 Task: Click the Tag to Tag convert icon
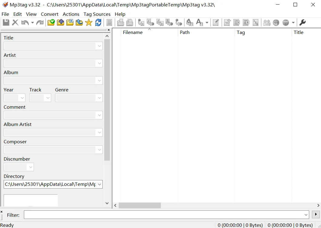pos(179,22)
